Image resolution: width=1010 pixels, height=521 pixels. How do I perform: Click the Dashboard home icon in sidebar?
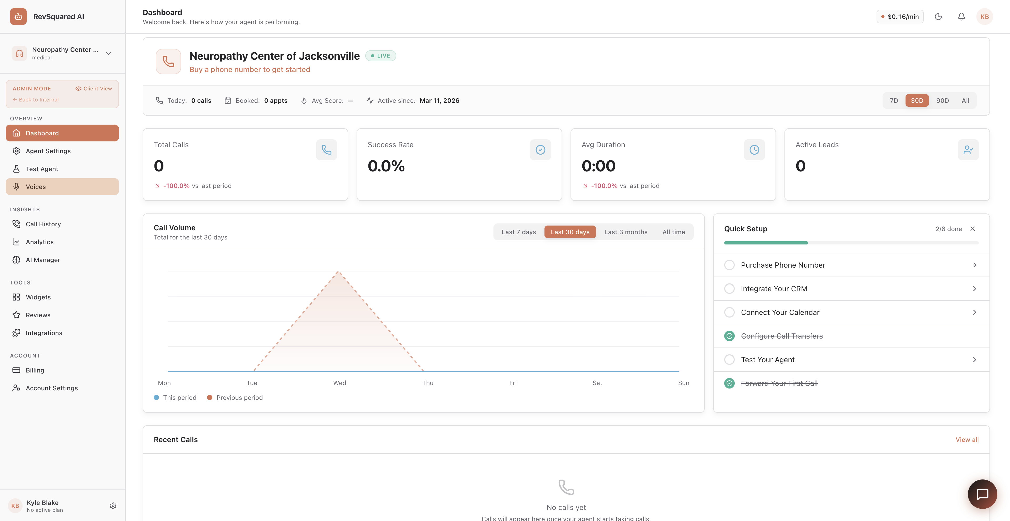pos(17,133)
